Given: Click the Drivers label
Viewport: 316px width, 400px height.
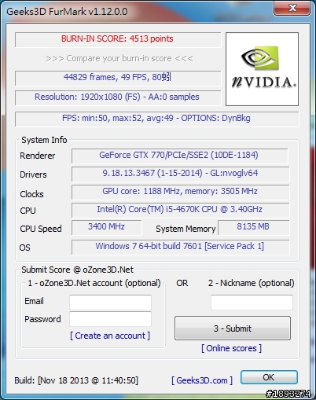Looking at the screenshot, I should coord(33,174).
